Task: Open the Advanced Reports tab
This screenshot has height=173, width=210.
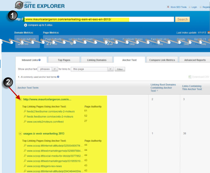Action: pyautogui.click(x=195, y=59)
